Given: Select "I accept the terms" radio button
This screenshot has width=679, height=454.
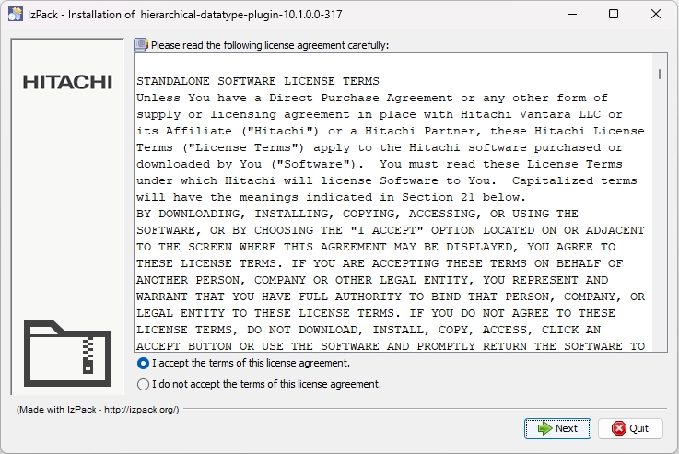Looking at the screenshot, I should click(x=143, y=364).
